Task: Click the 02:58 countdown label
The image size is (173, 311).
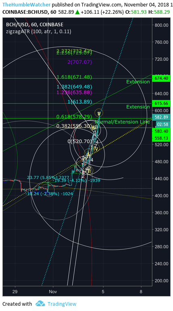Action: (x=163, y=124)
